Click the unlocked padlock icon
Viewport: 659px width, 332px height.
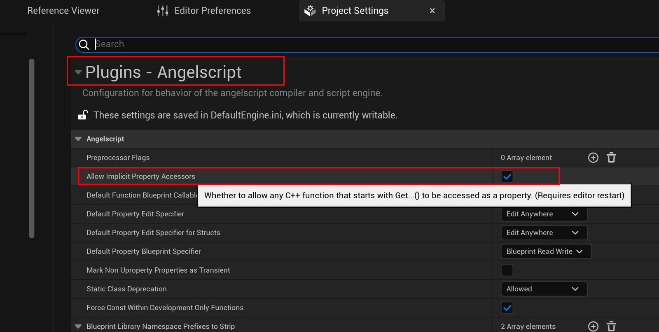pyautogui.click(x=83, y=115)
